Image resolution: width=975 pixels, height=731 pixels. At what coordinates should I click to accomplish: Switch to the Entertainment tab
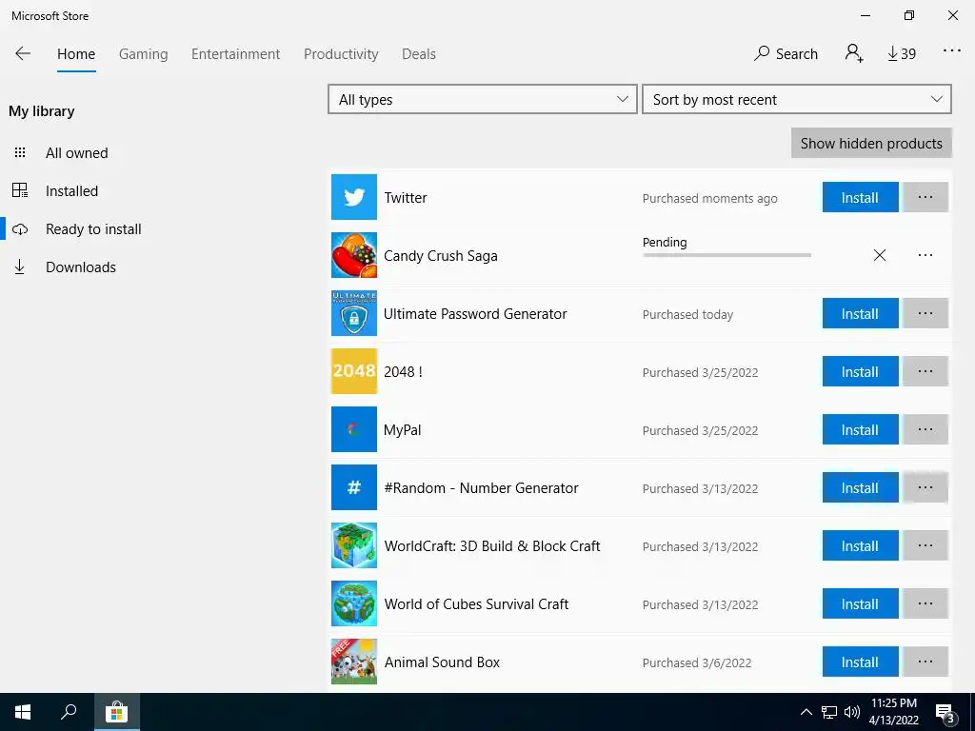(x=236, y=54)
